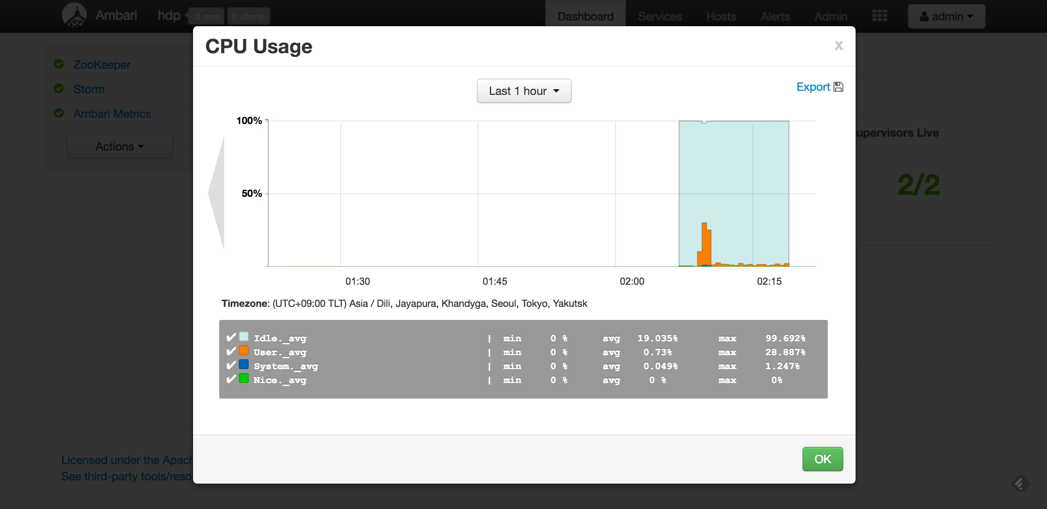Click the green OK button
The width and height of the screenshot is (1047, 509).
[x=822, y=459]
